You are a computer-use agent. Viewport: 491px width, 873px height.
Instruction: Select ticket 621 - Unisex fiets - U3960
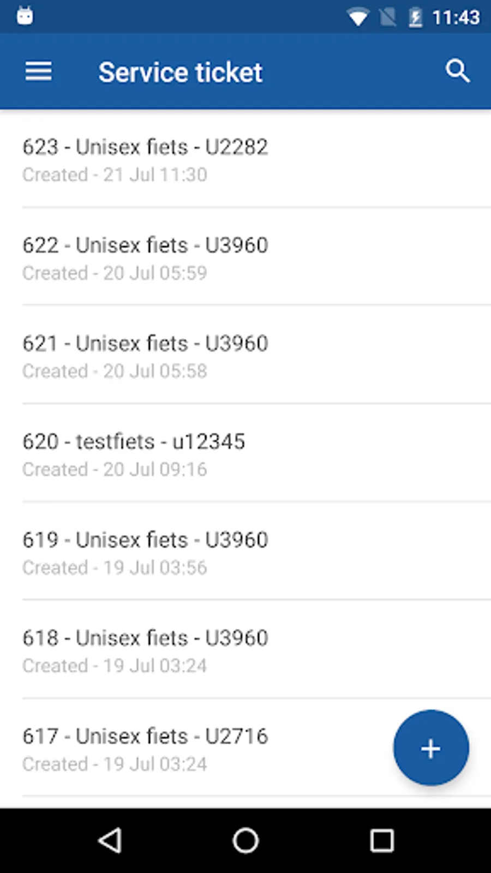point(245,356)
